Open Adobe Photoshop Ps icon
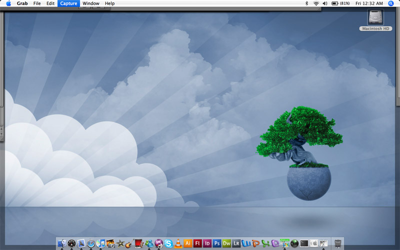Screen dimensions: 400x250 point(217,243)
